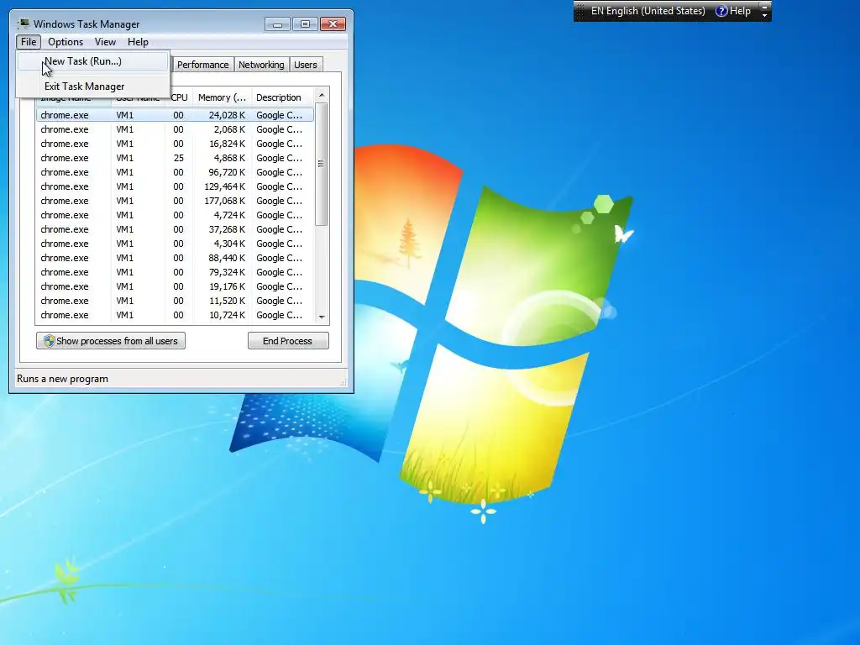Close the Task Manager window
The width and height of the screenshot is (860, 645).
333,24
